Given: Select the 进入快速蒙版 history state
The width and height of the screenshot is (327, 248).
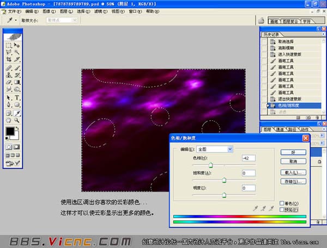Looking at the screenshot, I should [294, 54].
